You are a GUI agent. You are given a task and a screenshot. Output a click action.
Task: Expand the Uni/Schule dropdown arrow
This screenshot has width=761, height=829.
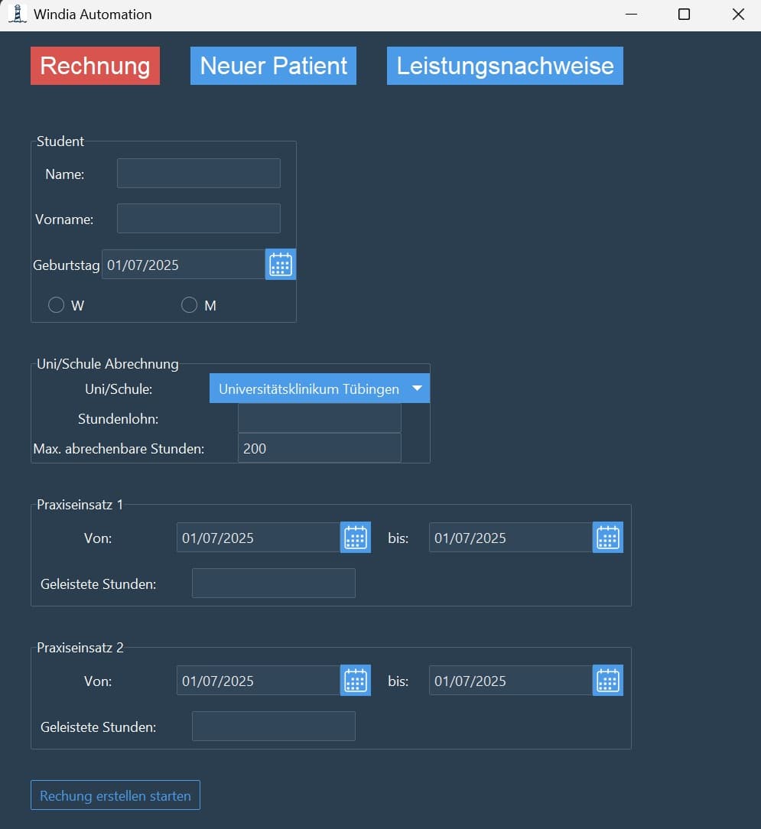pos(417,388)
